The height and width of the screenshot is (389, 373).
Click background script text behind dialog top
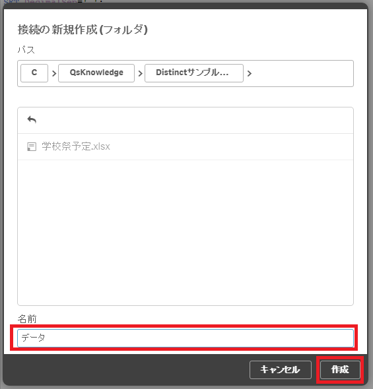coord(52,1)
